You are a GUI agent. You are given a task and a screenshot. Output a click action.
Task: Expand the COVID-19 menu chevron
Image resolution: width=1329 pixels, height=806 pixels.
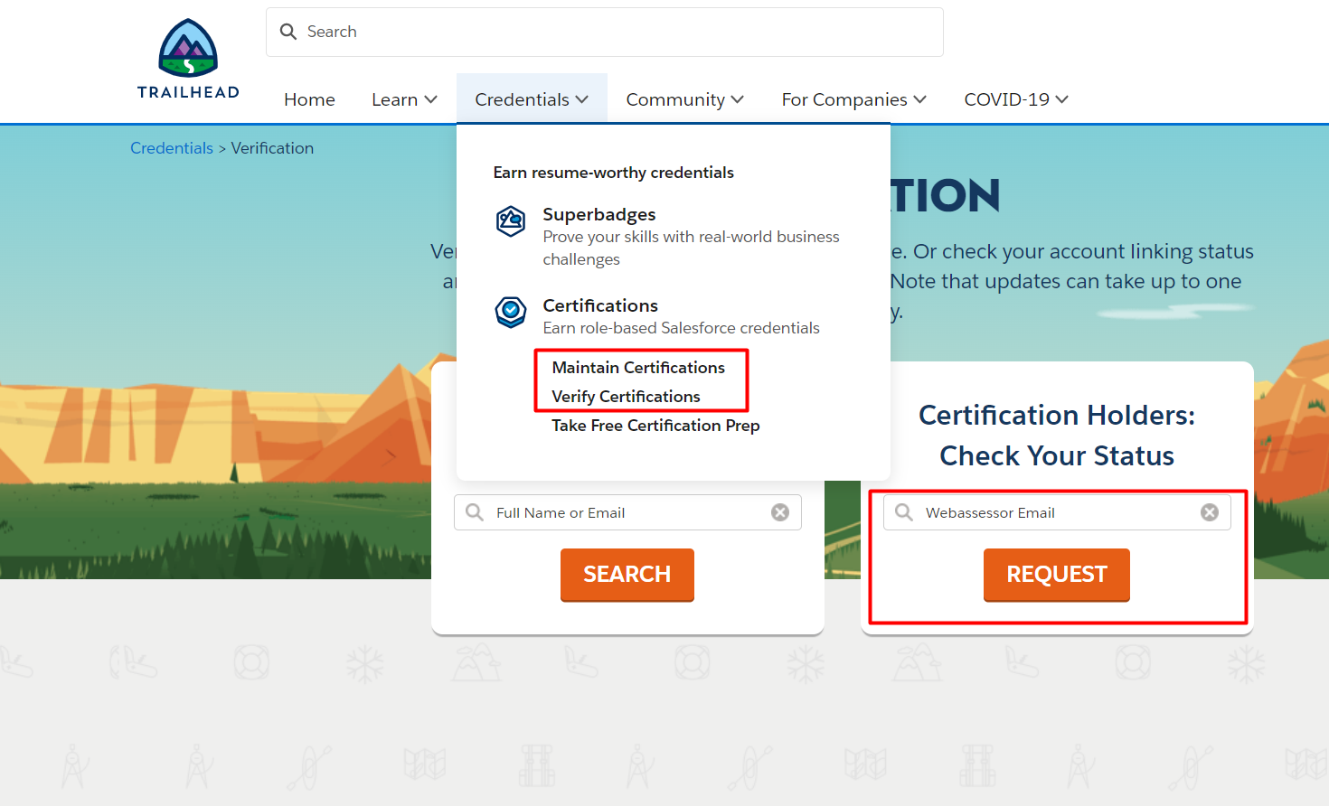[x=1062, y=99]
